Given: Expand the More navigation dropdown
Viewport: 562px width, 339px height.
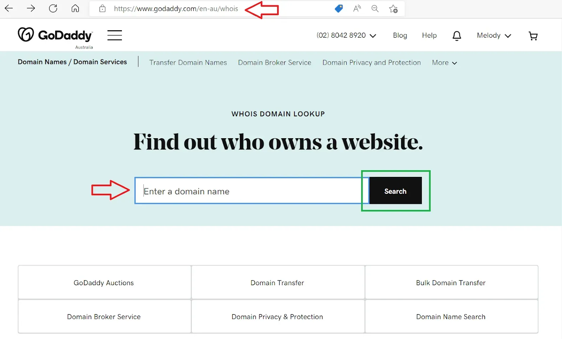Looking at the screenshot, I should (x=444, y=63).
